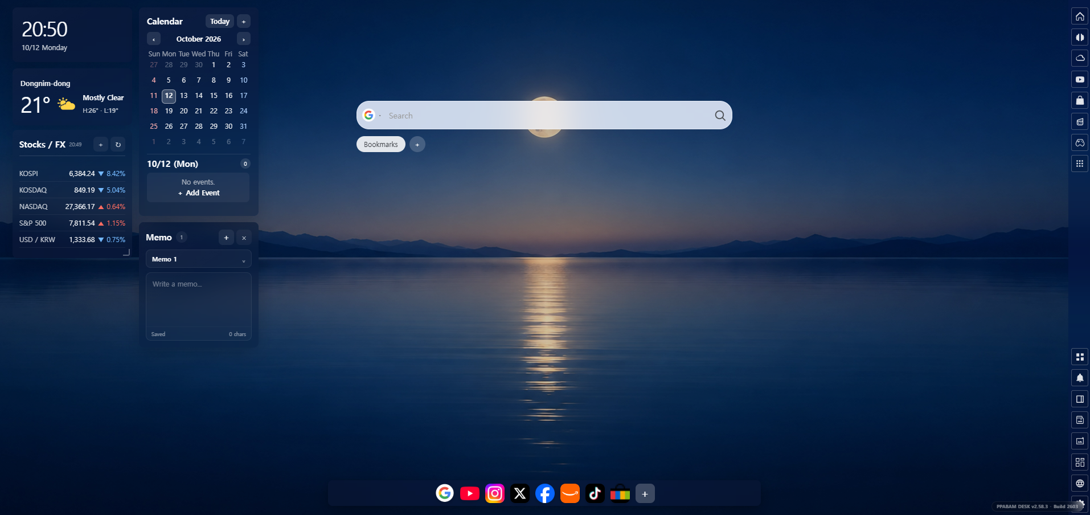Screen dimensions: 1090x515
Task: Close the Memo widget
Action: pyautogui.click(x=244, y=238)
